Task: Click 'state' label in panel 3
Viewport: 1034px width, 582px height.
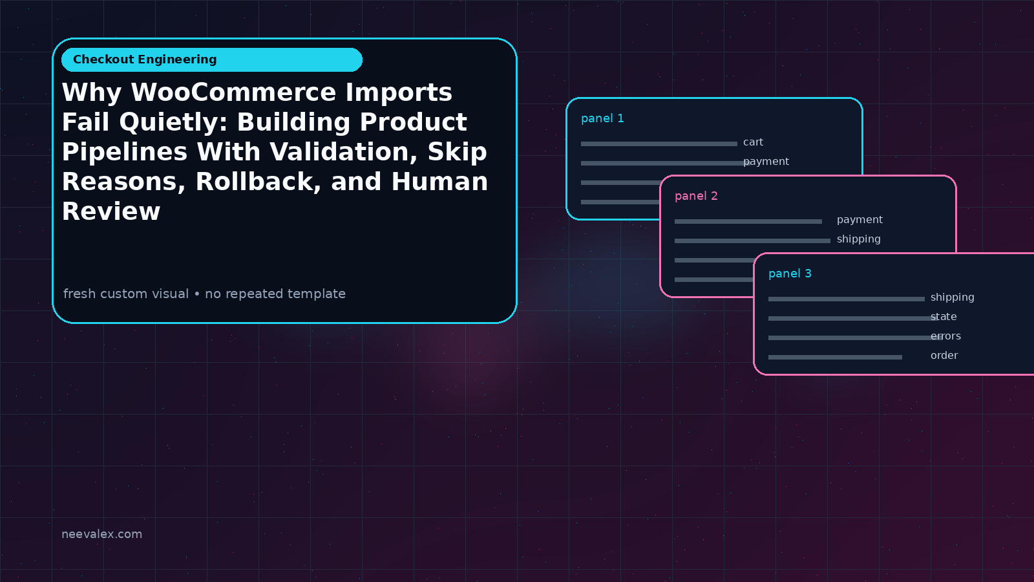Action: [x=944, y=317]
